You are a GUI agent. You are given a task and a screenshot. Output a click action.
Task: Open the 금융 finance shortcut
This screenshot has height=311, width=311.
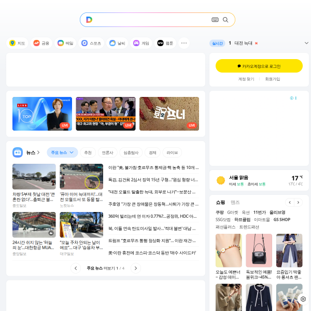(41, 43)
